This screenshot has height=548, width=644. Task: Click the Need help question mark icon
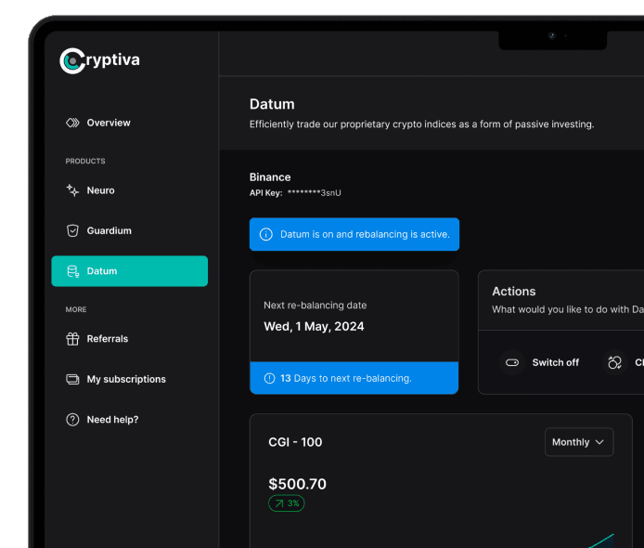(x=72, y=420)
